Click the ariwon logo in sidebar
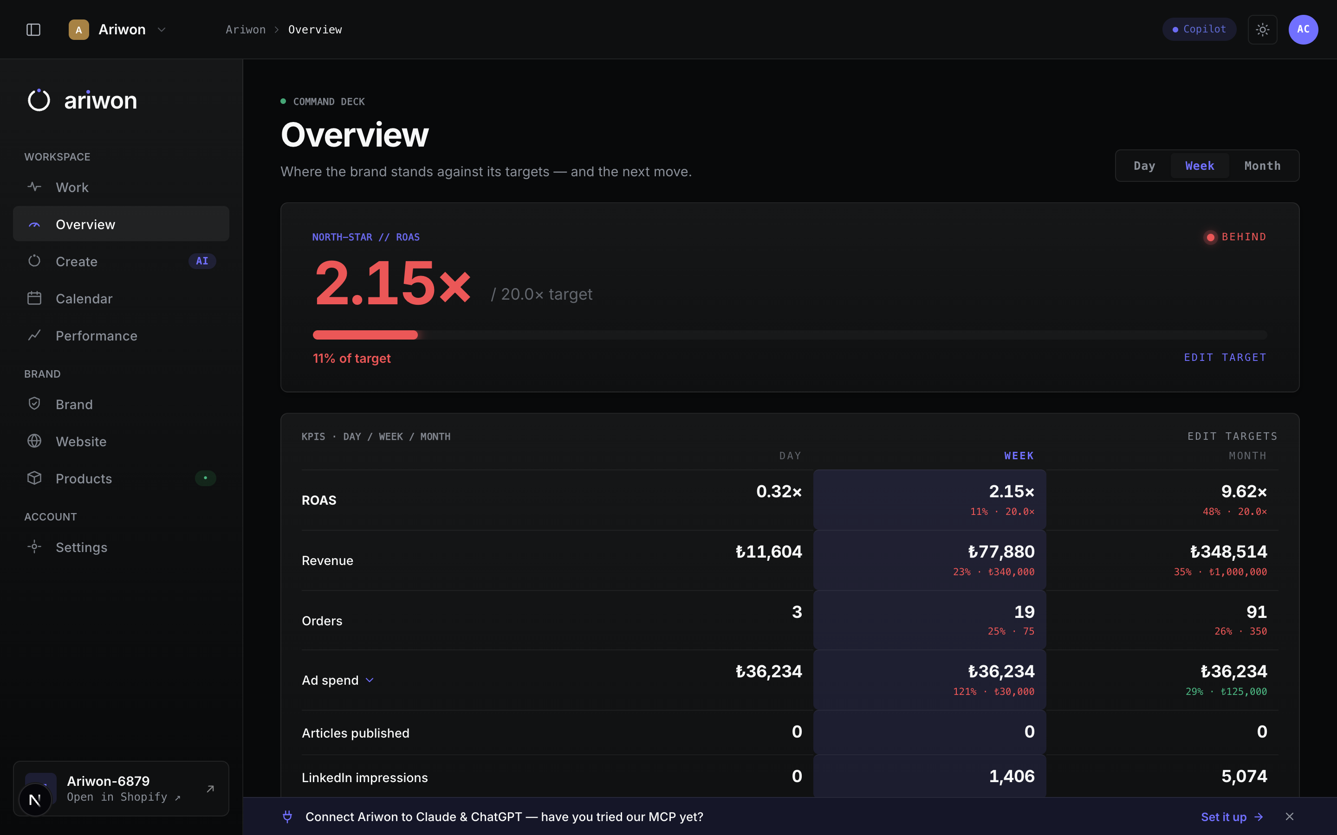This screenshot has height=835, width=1337. pyautogui.click(x=82, y=100)
